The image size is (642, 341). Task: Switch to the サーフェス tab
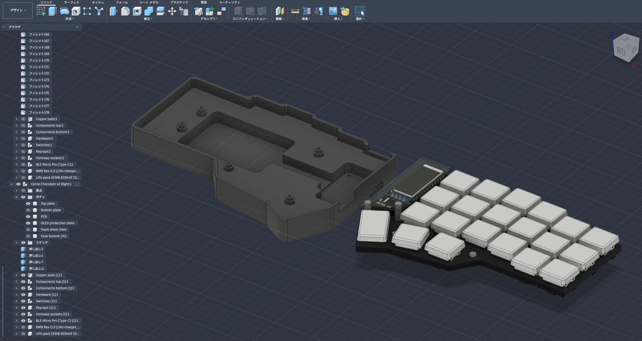(x=72, y=3)
